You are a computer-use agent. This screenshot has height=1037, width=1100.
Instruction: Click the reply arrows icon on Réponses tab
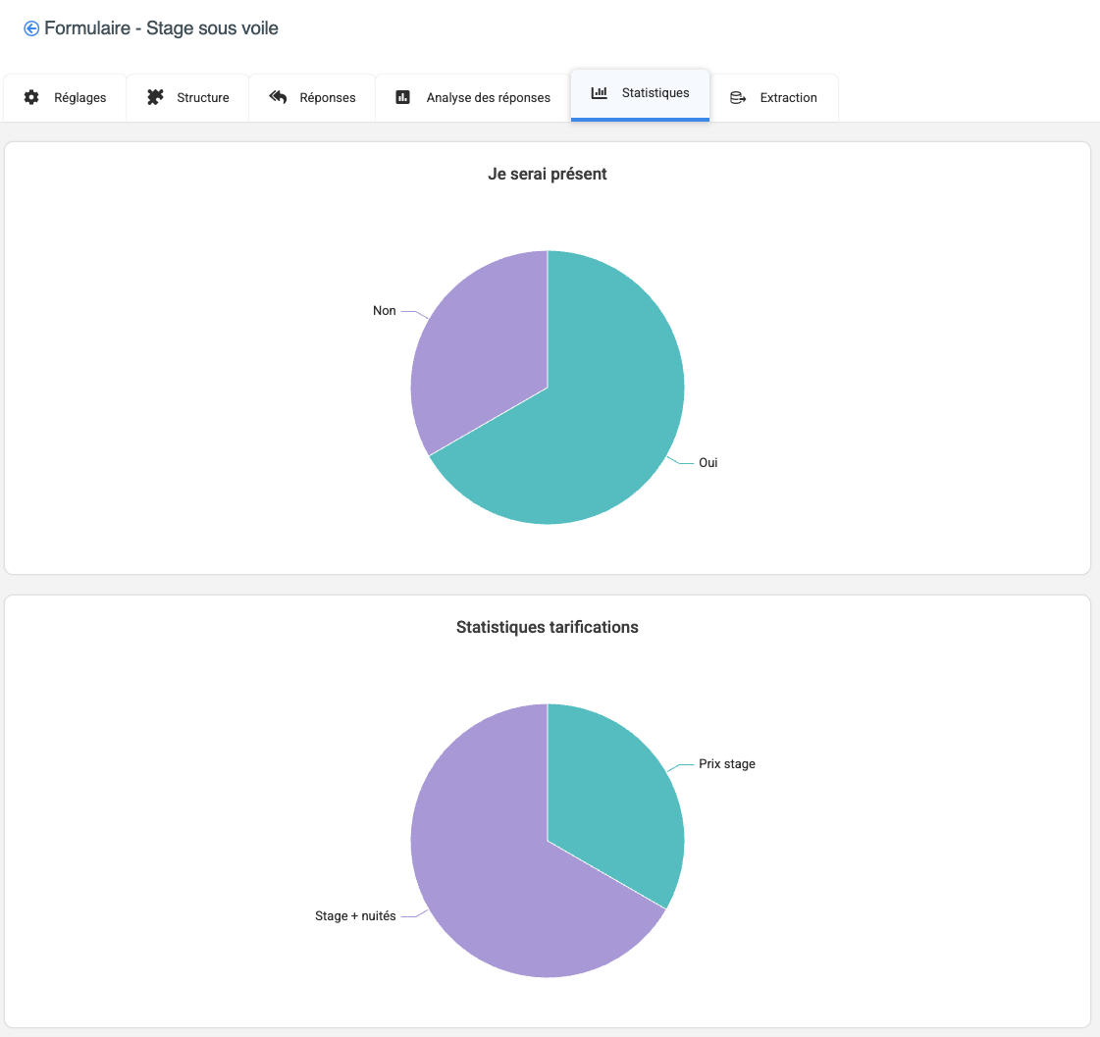[278, 97]
